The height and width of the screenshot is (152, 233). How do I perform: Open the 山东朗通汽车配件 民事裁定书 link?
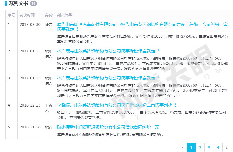(142, 27)
